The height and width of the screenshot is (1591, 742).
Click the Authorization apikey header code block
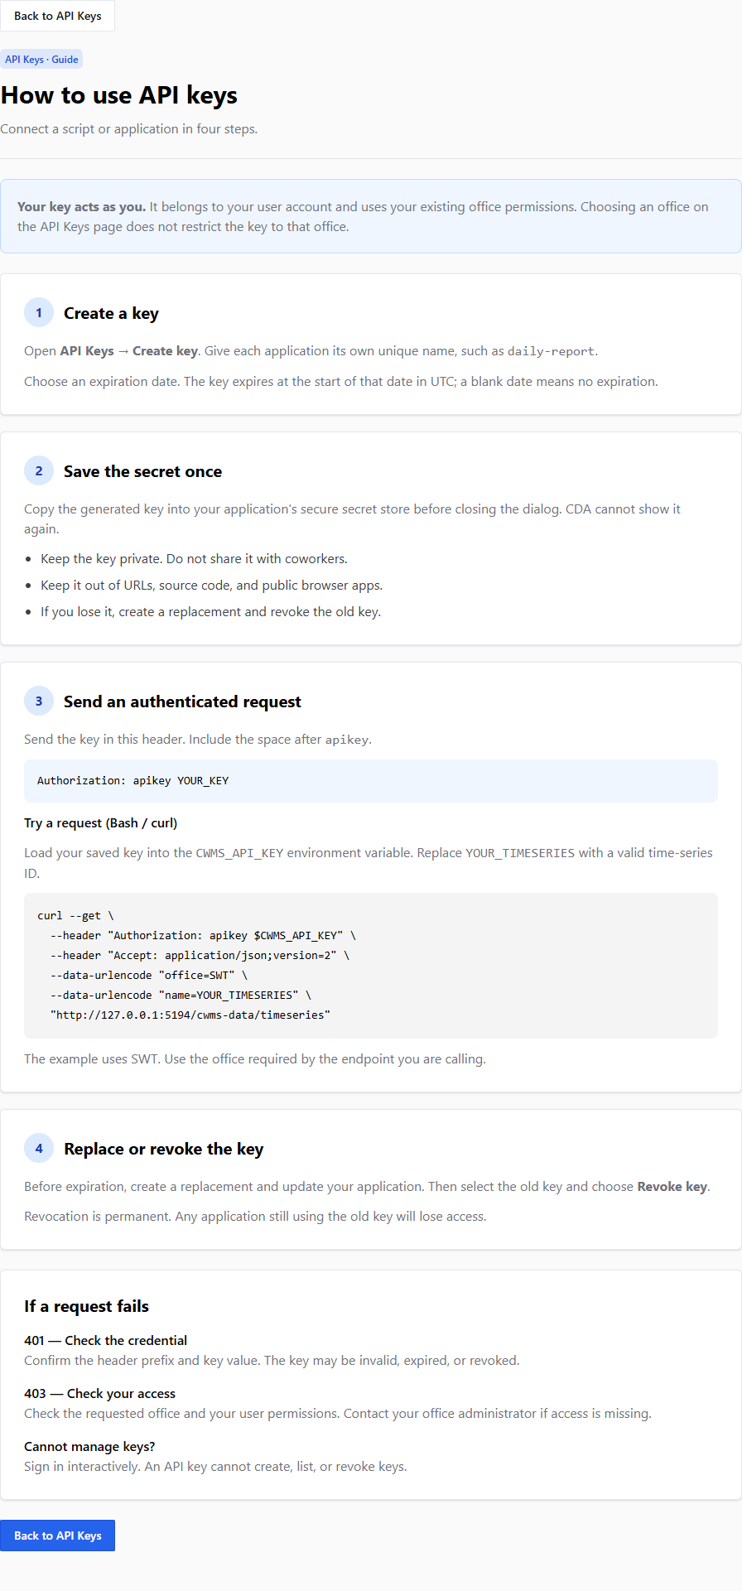click(371, 781)
